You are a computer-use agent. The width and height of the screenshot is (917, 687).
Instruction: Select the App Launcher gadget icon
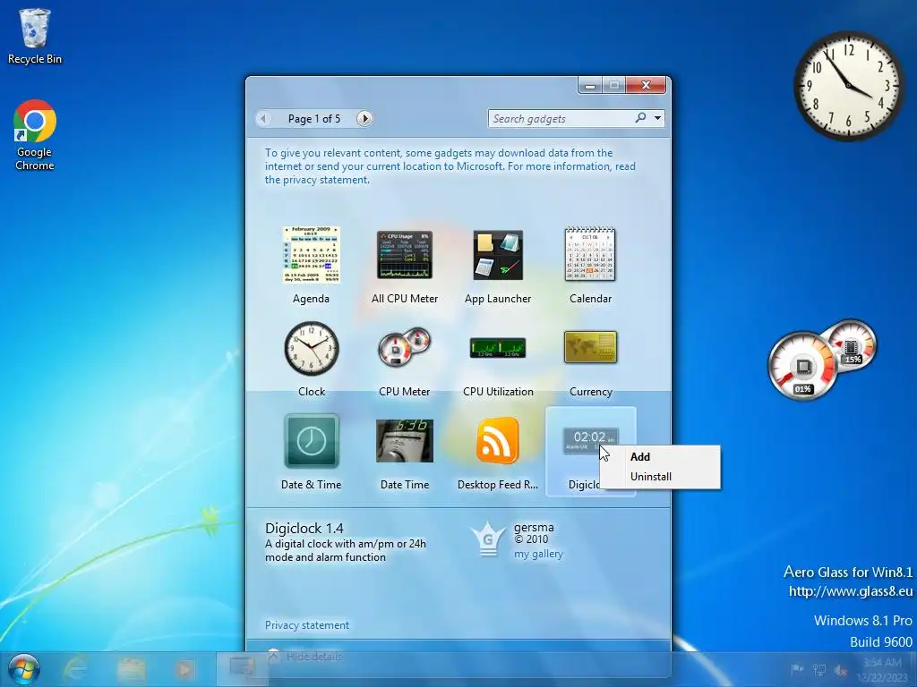pos(498,255)
